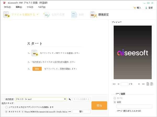Go to last preview page

point(143,84)
